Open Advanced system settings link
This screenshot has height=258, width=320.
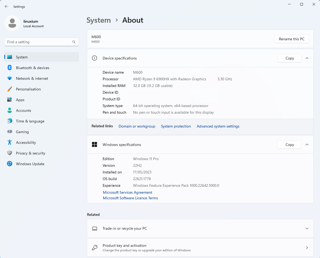point(218,126)
